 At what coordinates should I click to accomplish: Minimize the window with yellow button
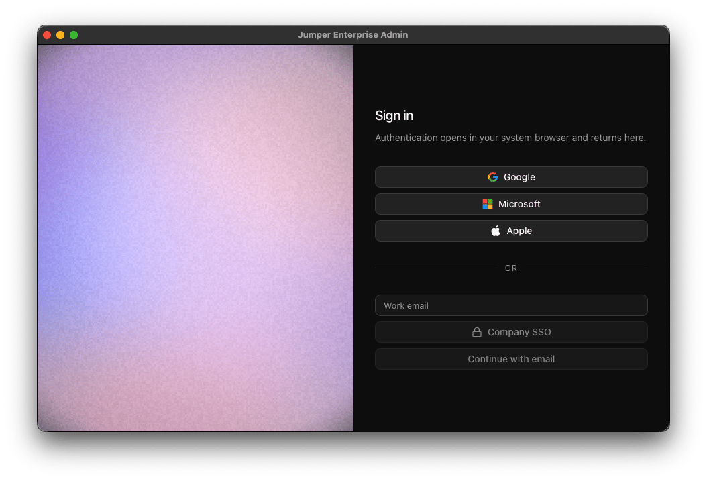tap(60, 35)
